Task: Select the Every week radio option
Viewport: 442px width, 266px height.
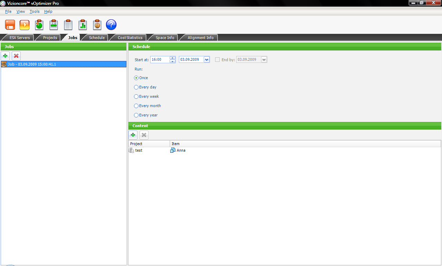Action: (136, 97)
